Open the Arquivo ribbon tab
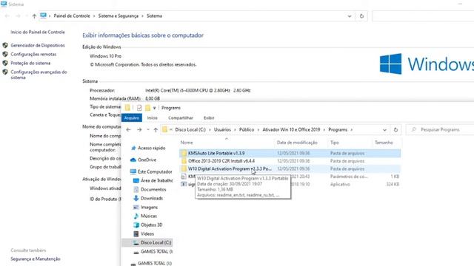 point(132,118)
